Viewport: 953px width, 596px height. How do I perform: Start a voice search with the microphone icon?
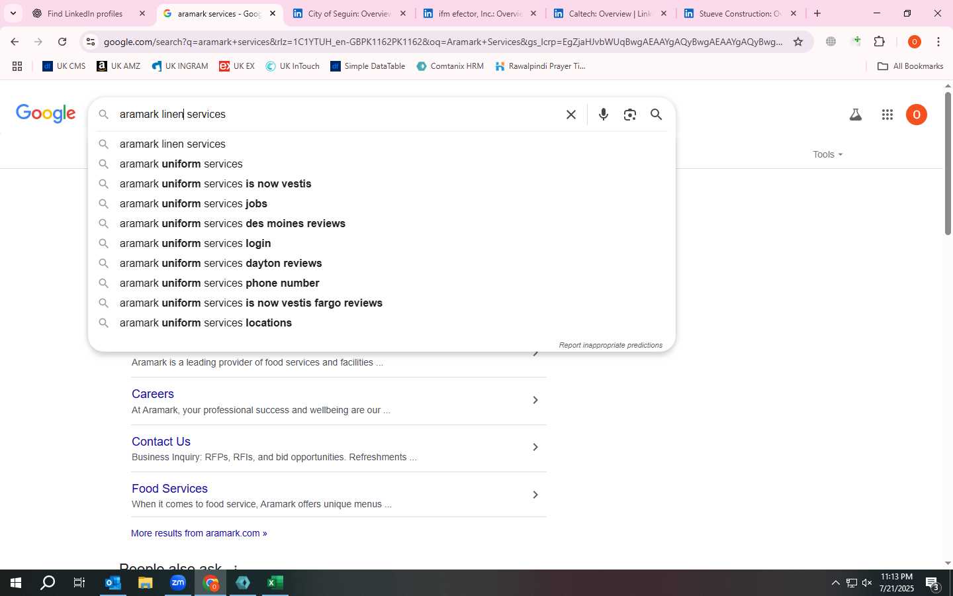(x=604, y=115)
